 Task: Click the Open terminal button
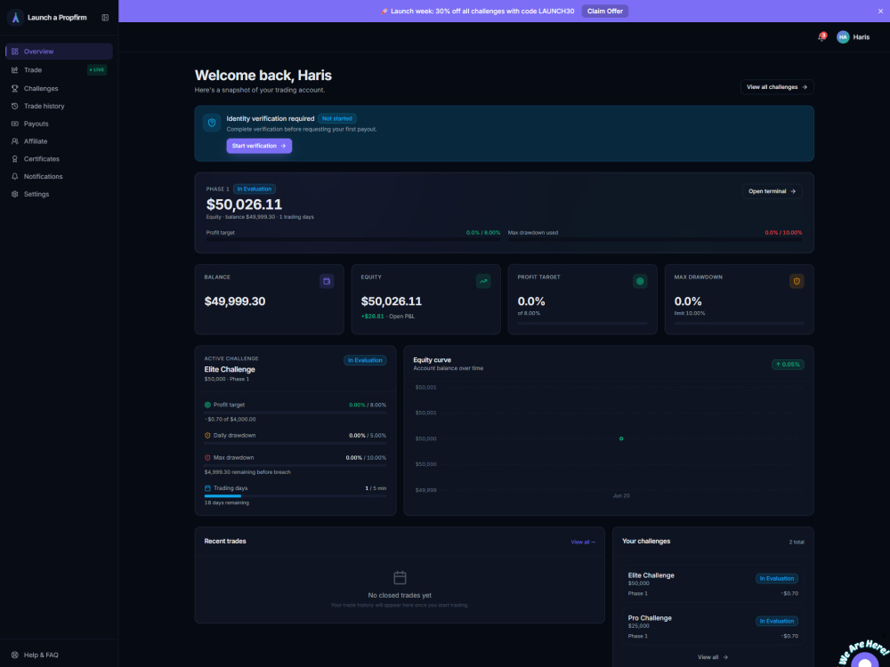tap(772, 191)
